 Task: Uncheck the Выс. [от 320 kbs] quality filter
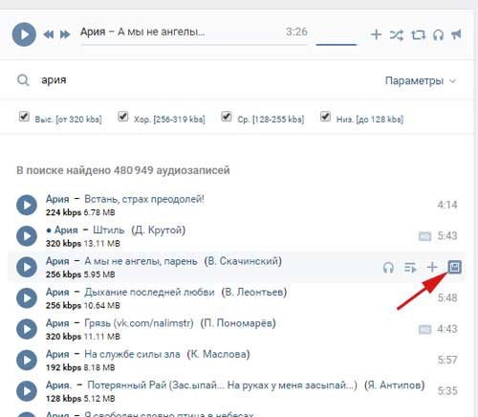[x=24, y=117]
